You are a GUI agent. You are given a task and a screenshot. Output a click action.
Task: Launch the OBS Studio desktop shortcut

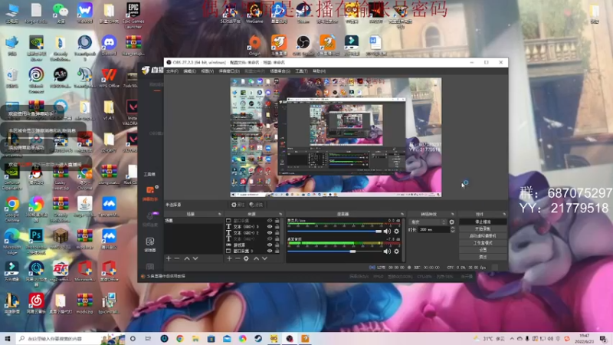(x=303, y=46)
